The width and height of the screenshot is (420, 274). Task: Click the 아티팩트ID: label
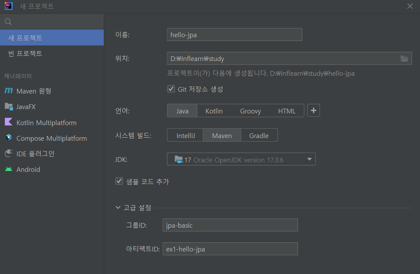click(143, 249)
